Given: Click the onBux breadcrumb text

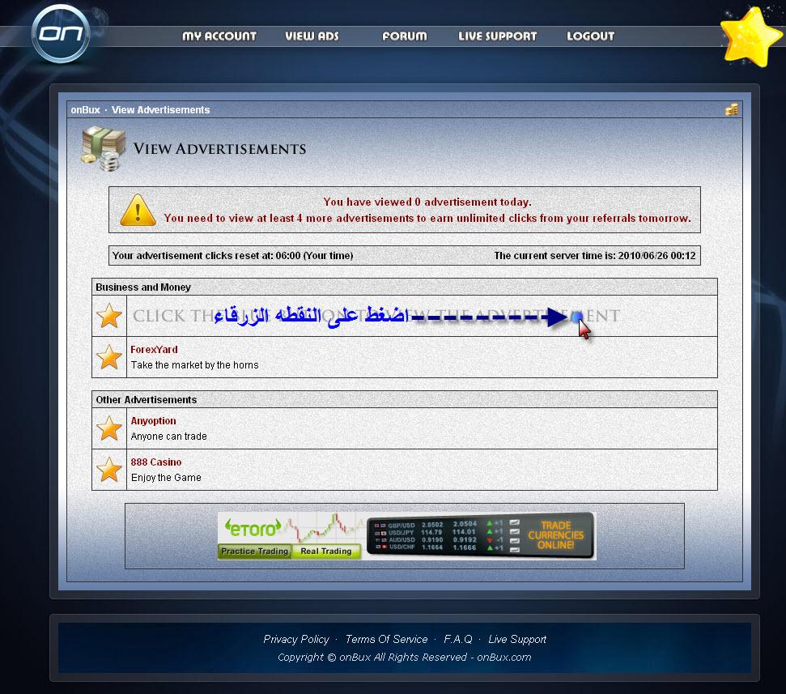Looking at the screenshot, I should click(85, 110).
